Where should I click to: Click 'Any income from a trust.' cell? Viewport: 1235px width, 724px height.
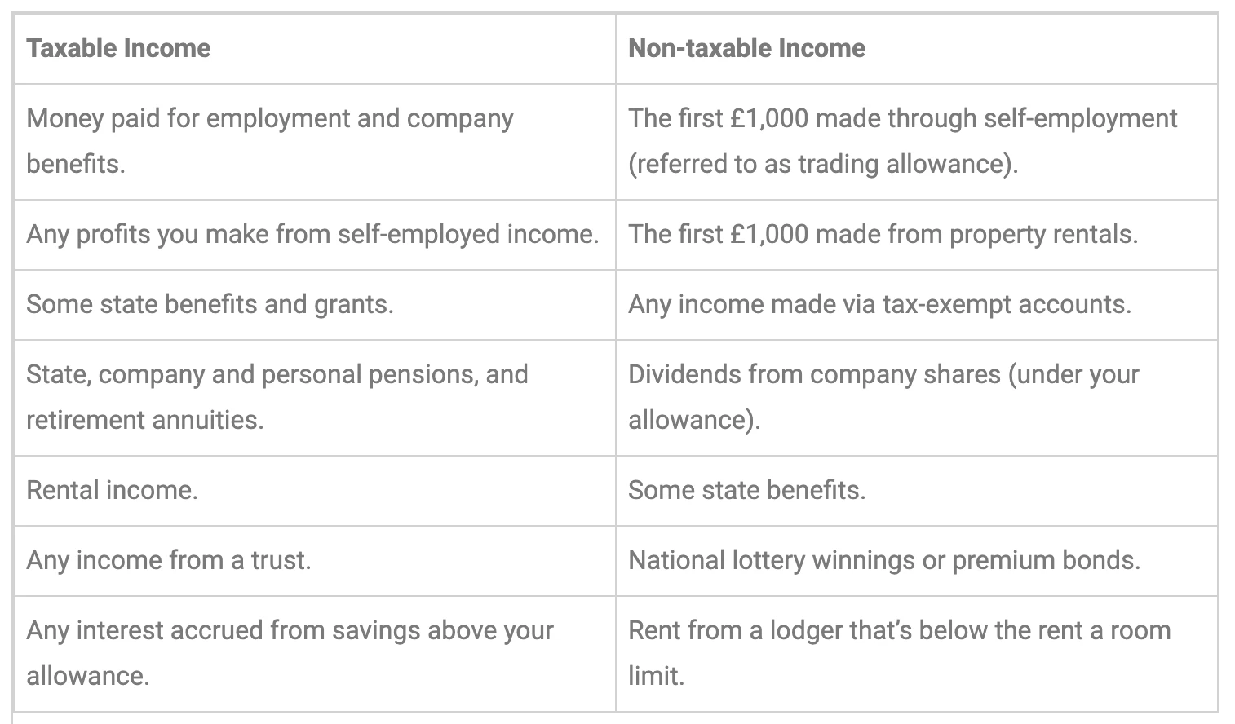pos(314,561)
